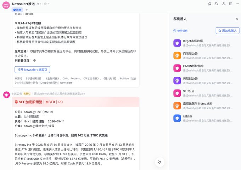Open the 美联储公告 bot name

[x=190, y=79]
